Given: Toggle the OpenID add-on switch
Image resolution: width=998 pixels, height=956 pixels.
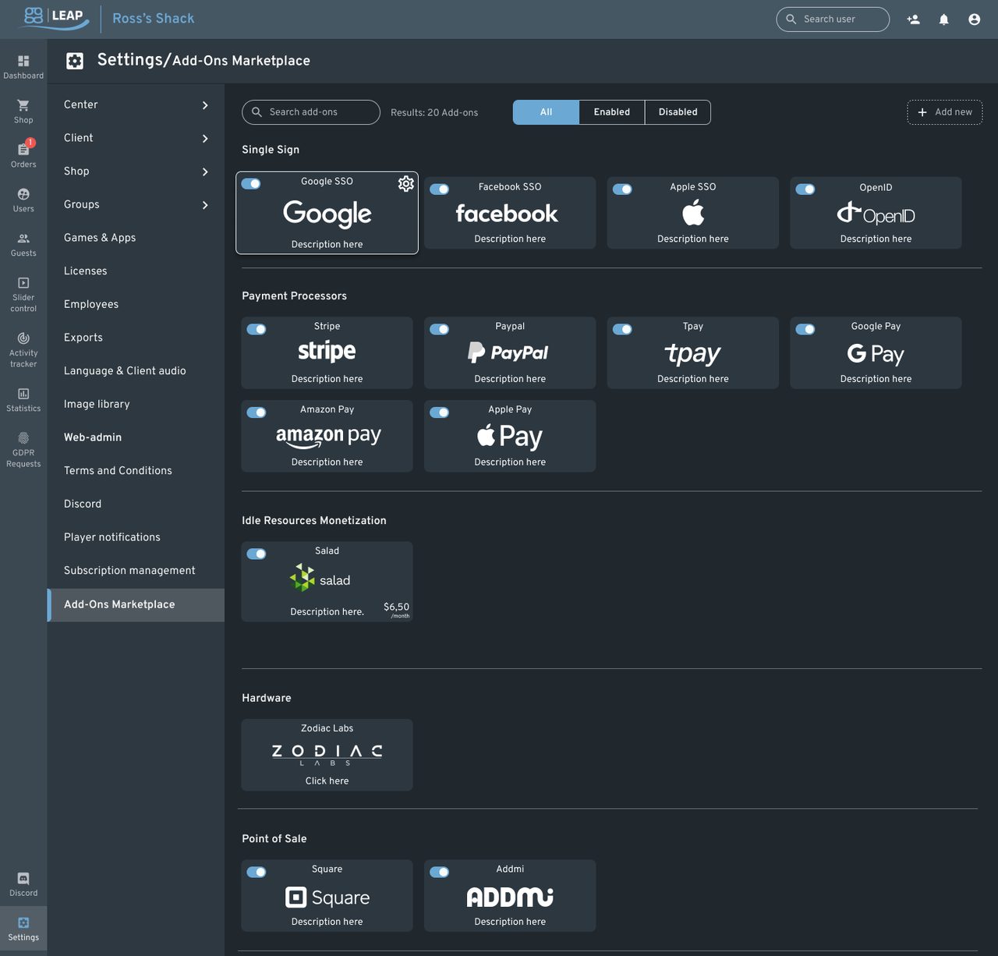Looking at the screenshot, I should point(805,189).
